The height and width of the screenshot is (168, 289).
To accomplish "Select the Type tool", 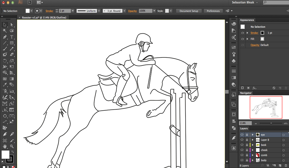I will 12,37.
